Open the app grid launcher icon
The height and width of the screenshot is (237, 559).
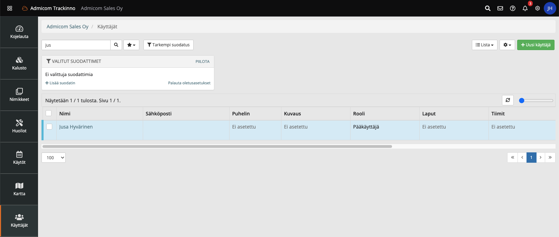click(x=10, y=8)
